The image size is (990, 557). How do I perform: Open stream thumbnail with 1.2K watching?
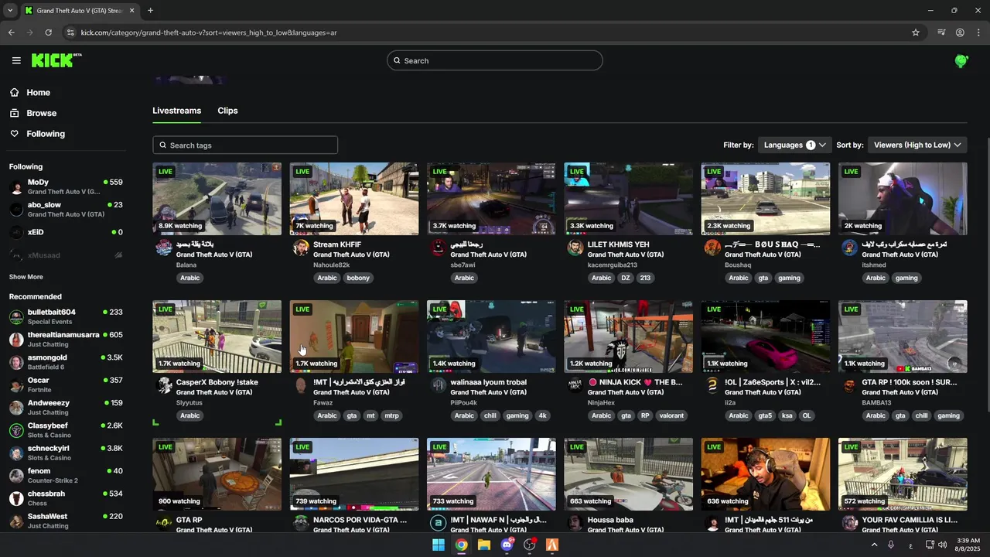(629, 337)
